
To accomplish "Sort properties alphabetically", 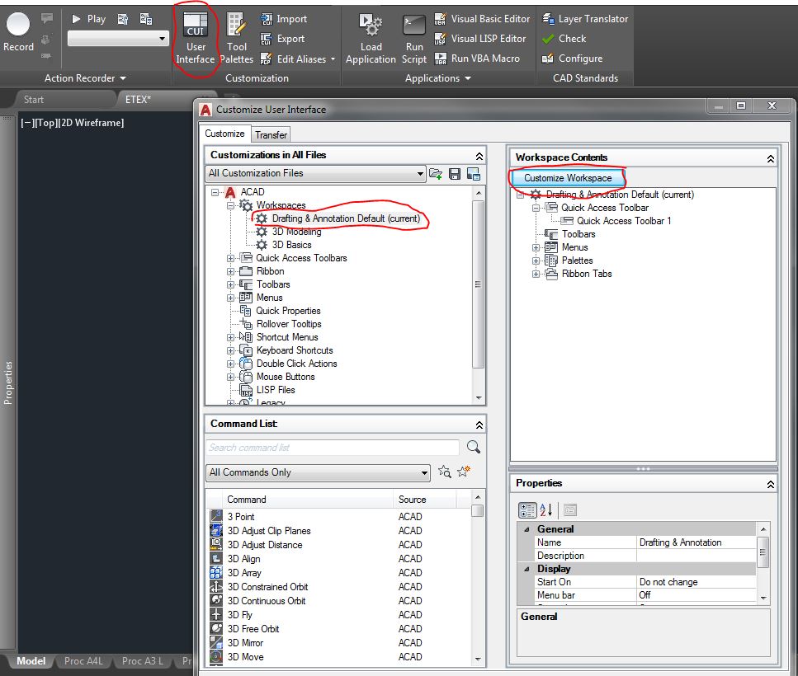I will pyautogui.click(x=546, y=509).
